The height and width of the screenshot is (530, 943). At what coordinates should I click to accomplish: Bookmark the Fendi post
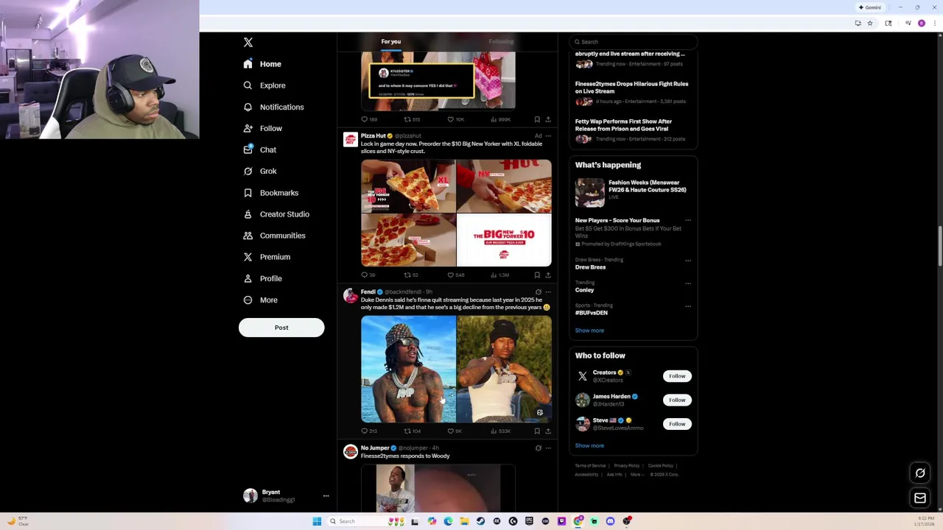tap(537, 431)
